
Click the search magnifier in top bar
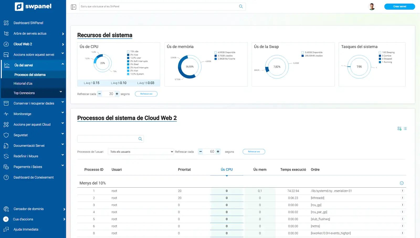tap(241, 7)
